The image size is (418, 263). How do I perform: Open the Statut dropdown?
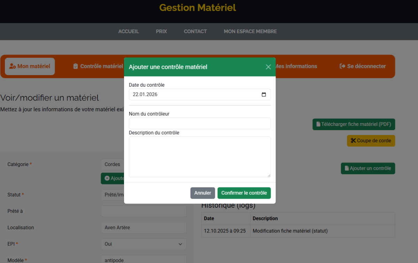tap(113, 195)
